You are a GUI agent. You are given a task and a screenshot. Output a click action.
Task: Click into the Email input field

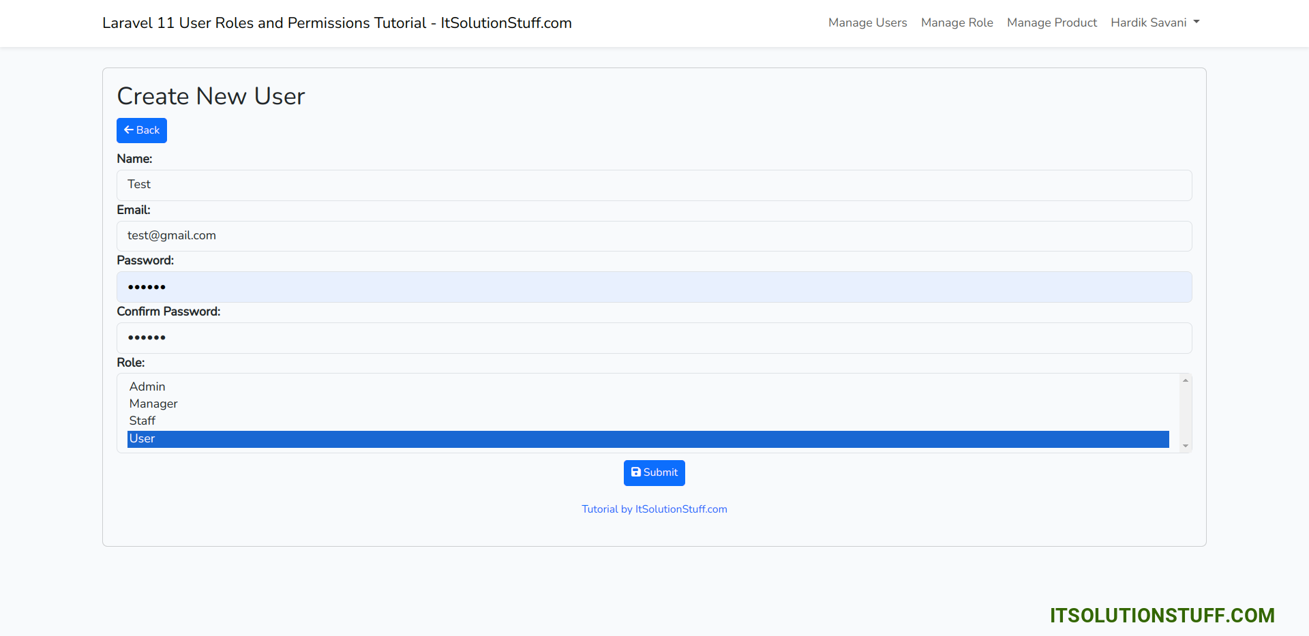654,236
